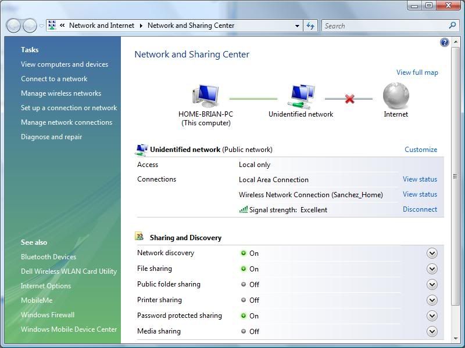
Task: Click the Internet globe icon in the network map
Action: (x=396, y=96)
